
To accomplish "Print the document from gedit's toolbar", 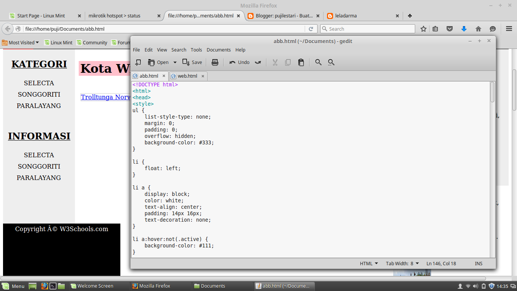I will 215,62.
